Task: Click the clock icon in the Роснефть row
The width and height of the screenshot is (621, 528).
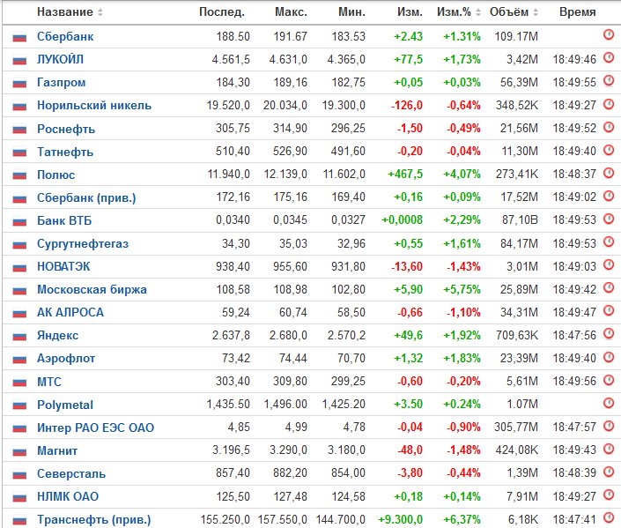Action: pyautogui.click(x=609, y=127)
